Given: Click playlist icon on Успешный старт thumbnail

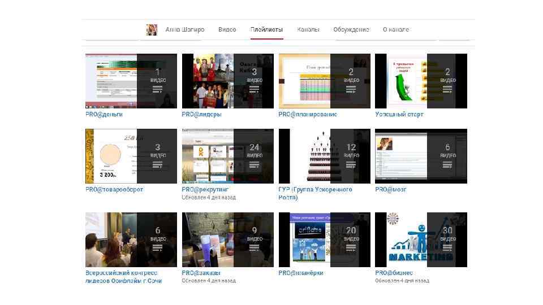Looking at the screenshot, I should (x=447, y=90).
